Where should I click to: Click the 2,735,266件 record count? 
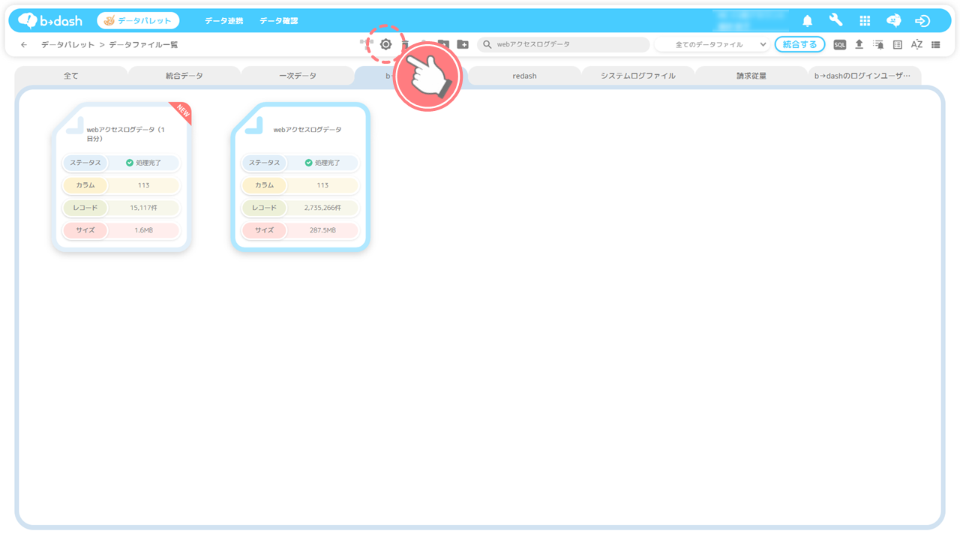coord(322,208)
